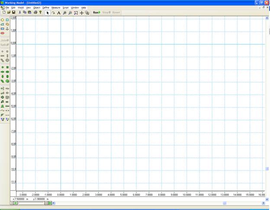Image resolution: width=270 pixels, height=210 pixels.
Task: Select the zigzag Spring tool
Action: [7, 88]
